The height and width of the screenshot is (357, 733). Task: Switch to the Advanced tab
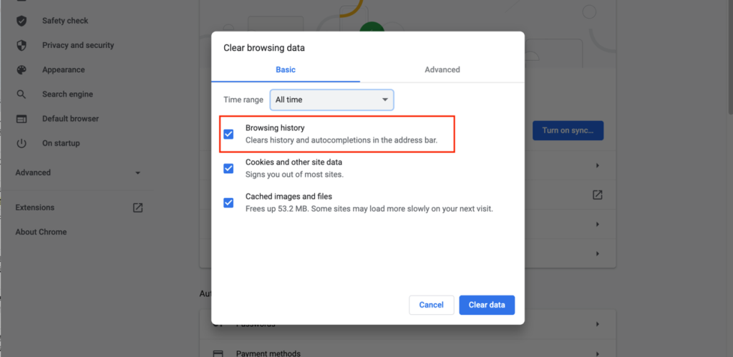click(442, 69)
